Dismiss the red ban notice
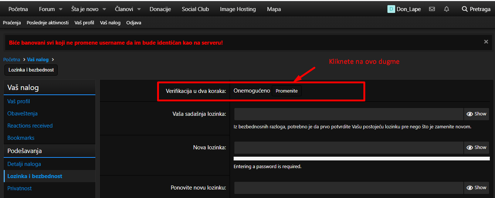The image size is (495, 198). tap(486, 42)
